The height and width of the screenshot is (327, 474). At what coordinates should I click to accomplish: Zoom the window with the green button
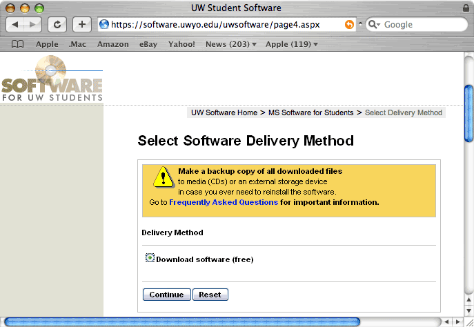[x=39, y=8]
